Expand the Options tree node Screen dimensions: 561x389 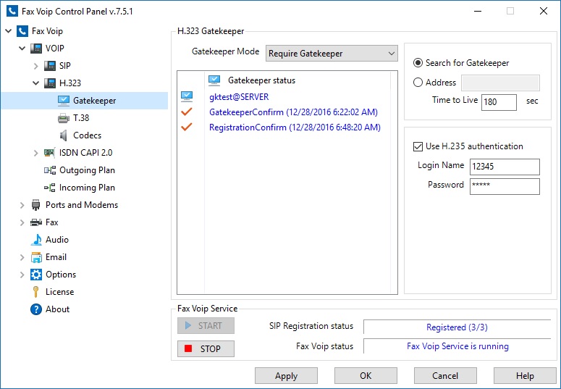point(22,275)
